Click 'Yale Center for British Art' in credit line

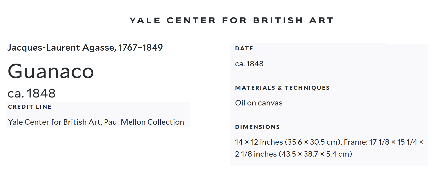[x=54, y=122]
